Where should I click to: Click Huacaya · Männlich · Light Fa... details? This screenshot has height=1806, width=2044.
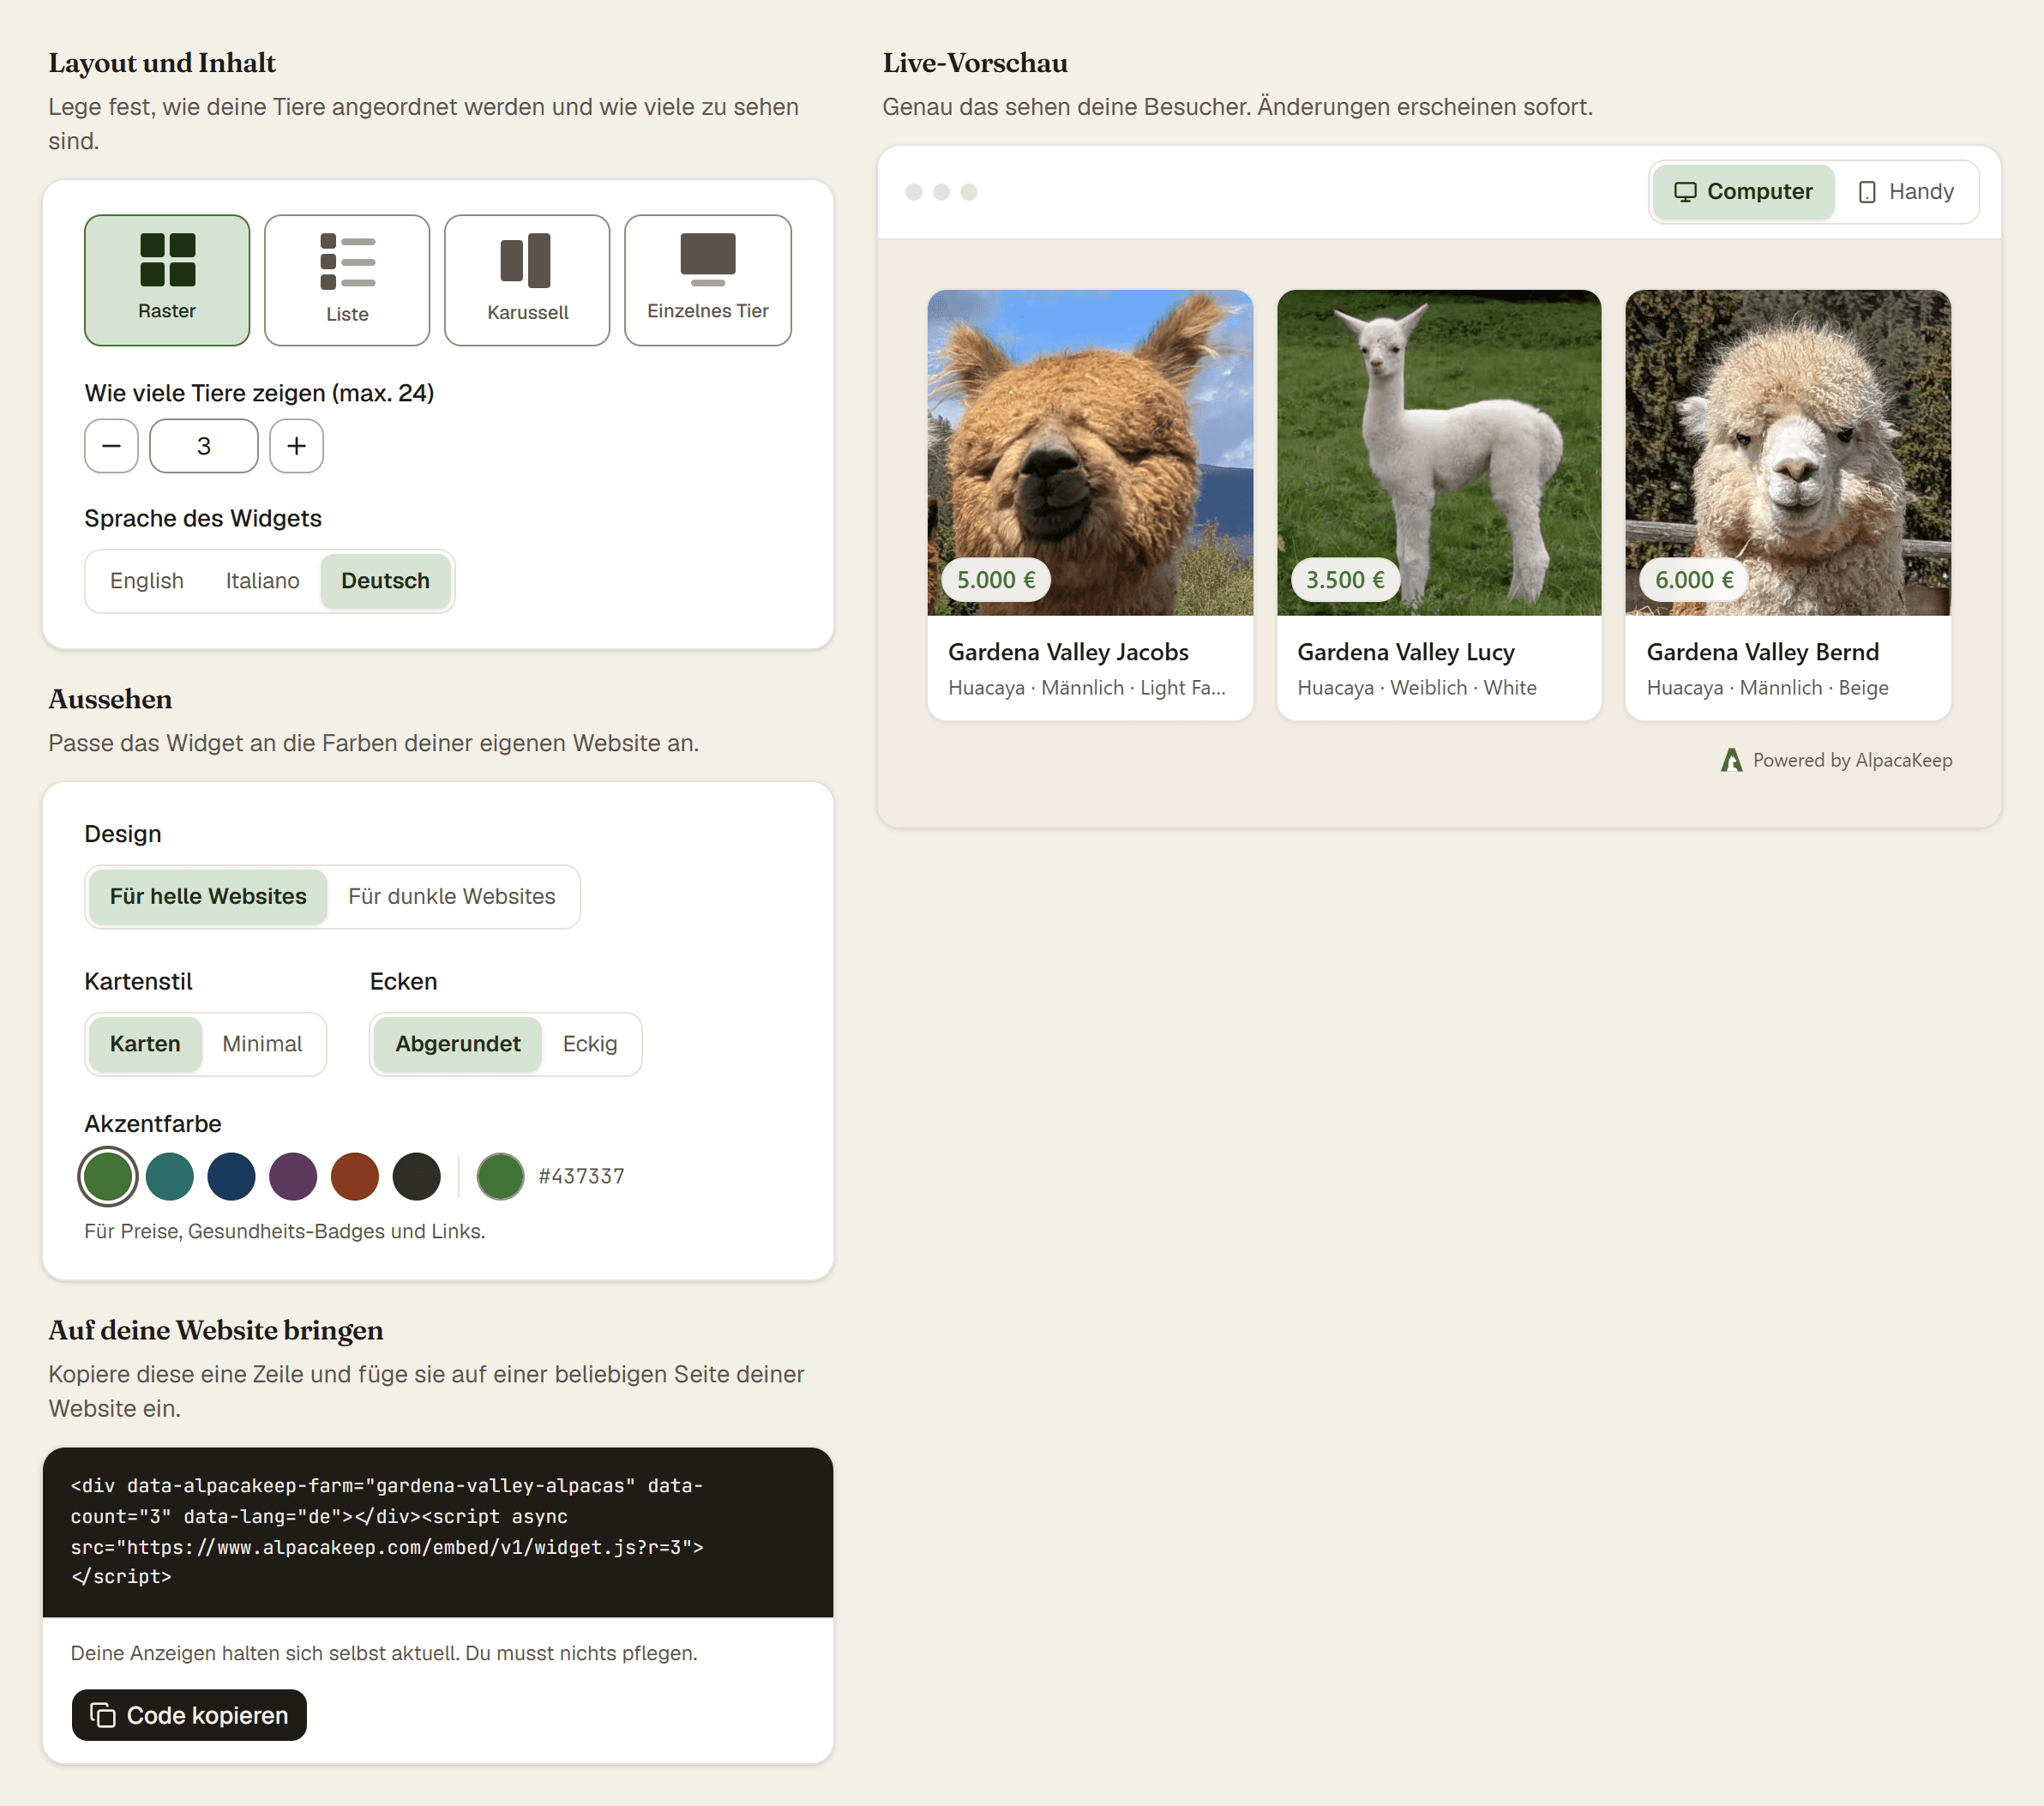[x=1087, y=688]
